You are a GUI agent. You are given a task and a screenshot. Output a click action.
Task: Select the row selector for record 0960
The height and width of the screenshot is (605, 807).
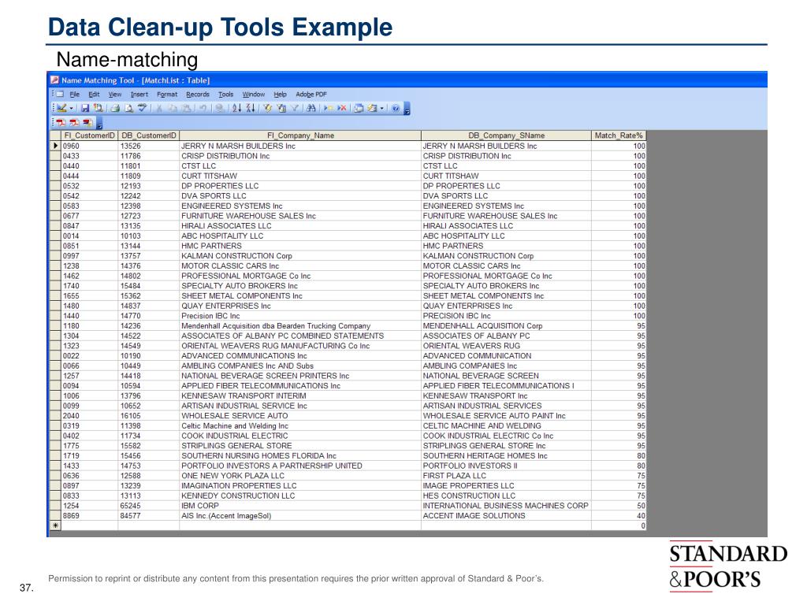click(x=55, y=146)
